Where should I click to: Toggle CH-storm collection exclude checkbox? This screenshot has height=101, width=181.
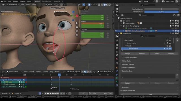point(171,21)
